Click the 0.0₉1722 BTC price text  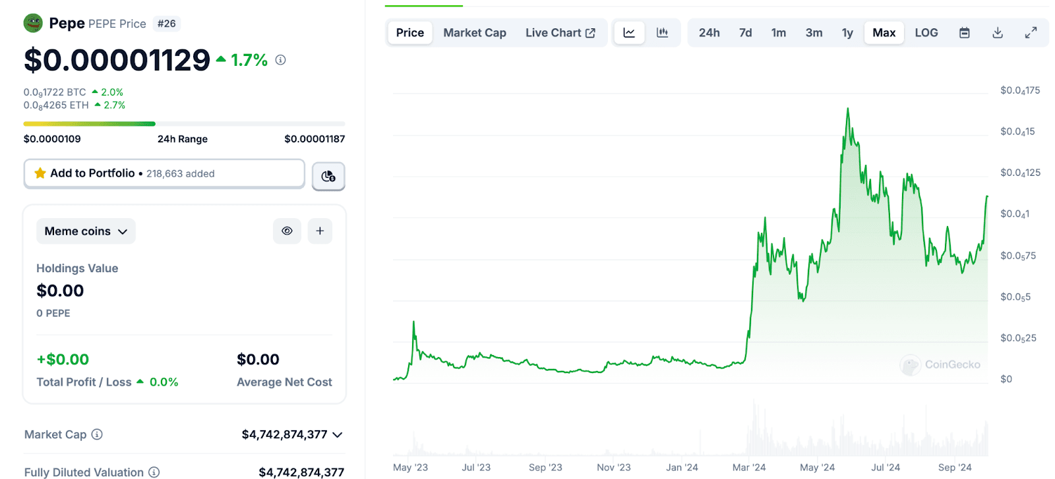coord(55,92)
